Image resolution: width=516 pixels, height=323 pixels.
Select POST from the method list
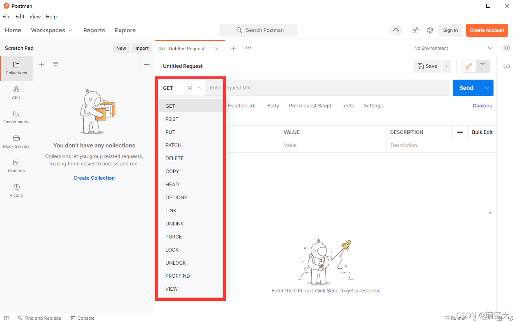(191, 119)
